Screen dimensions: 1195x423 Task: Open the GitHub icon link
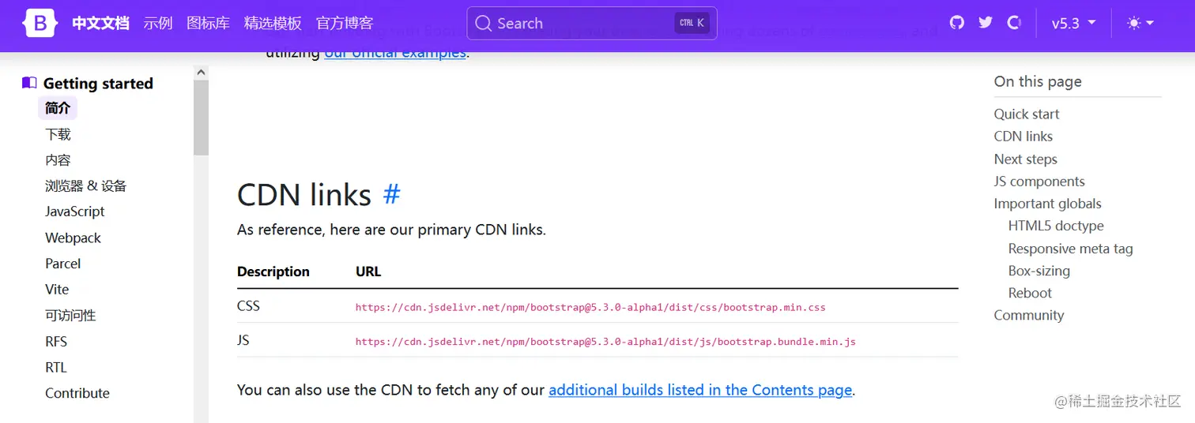(x=957, y=23)
